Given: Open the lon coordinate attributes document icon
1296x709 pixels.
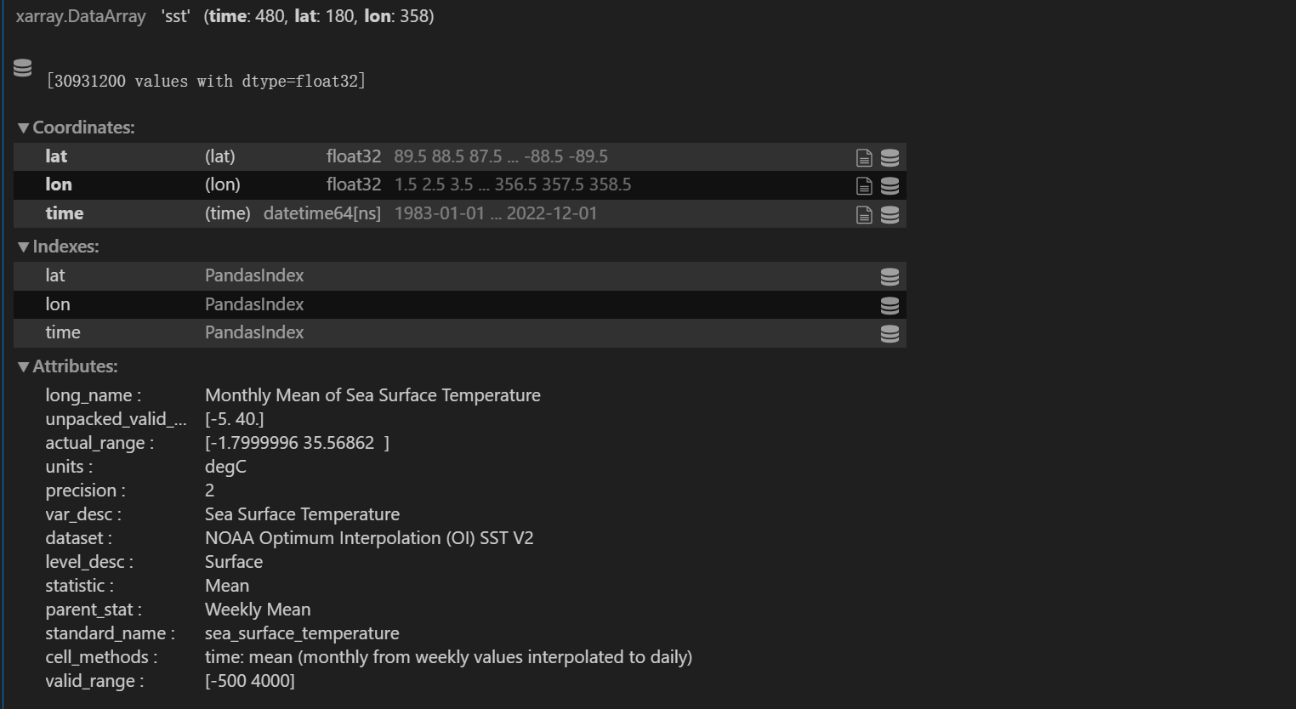Looking at the screenshot, I should (x=863, y=185).
